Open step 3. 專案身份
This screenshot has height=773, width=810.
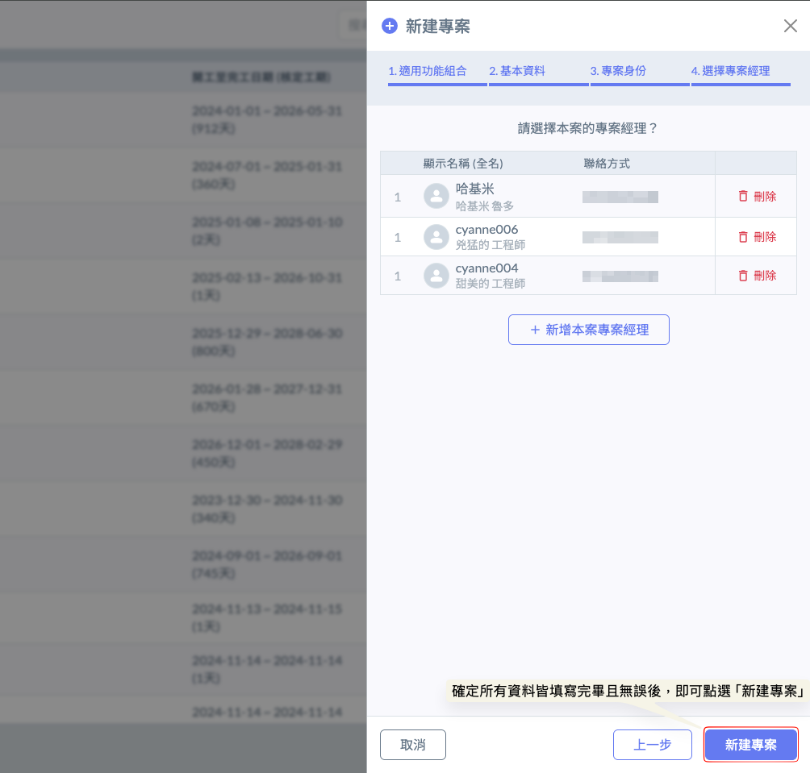pos(618,71)
